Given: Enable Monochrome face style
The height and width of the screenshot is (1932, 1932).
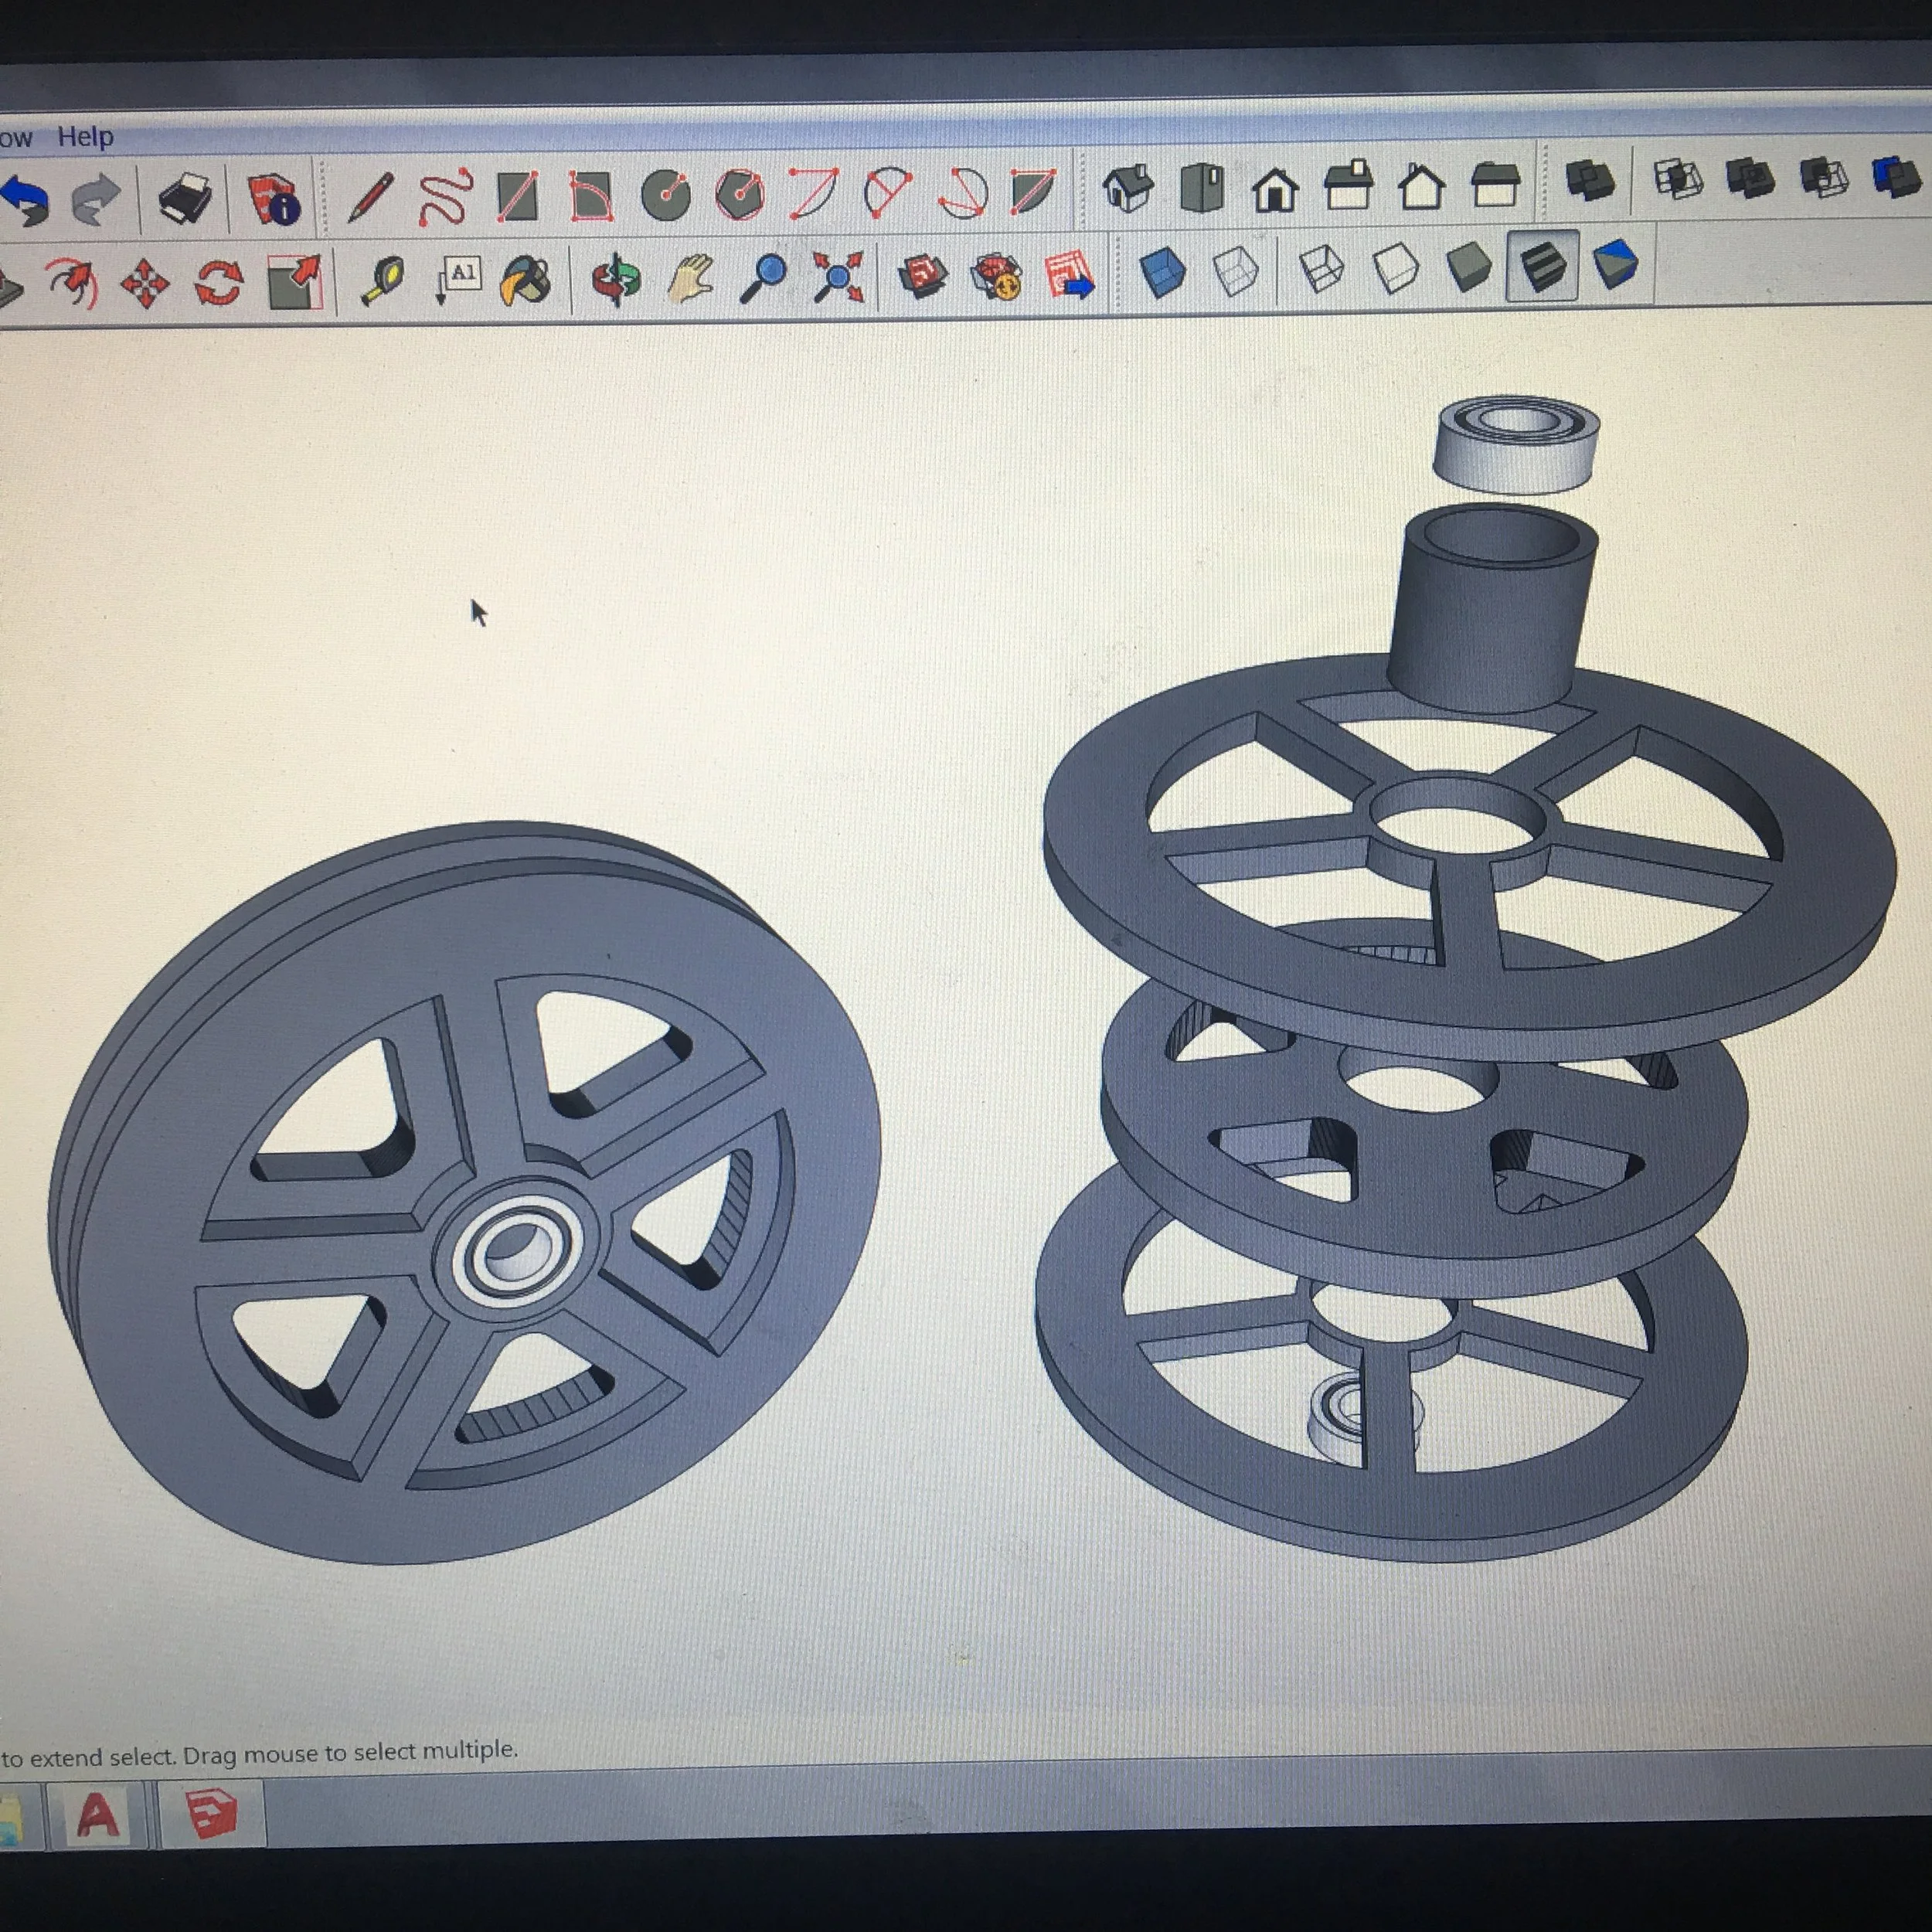Looking at the screenshot, I should click(x=1616, y=265).
